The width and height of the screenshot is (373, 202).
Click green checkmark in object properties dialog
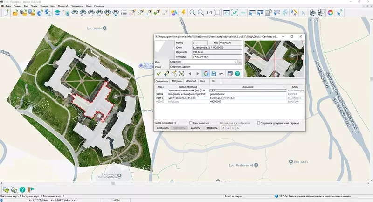159,74
